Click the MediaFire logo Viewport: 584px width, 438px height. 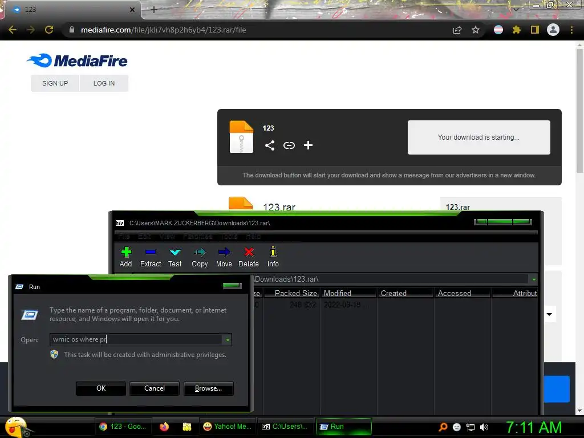[77, 60]
